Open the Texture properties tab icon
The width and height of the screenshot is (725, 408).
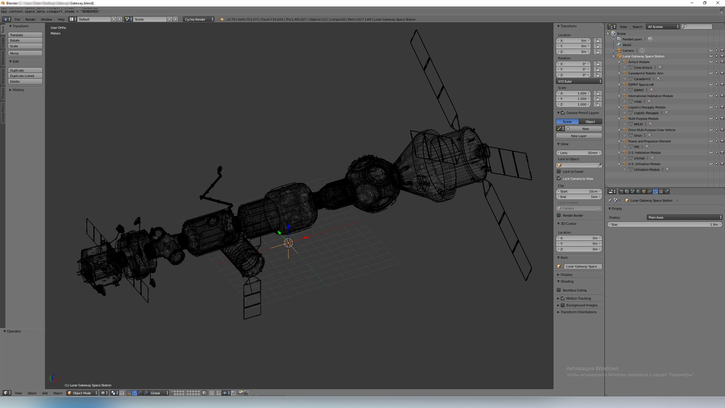click(661, 192)
